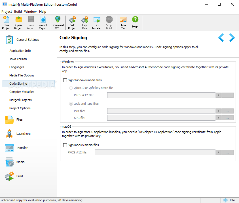Click the install4j title bar icon
The height and width of the screenshot is (203, 239).
coord(5,4)
